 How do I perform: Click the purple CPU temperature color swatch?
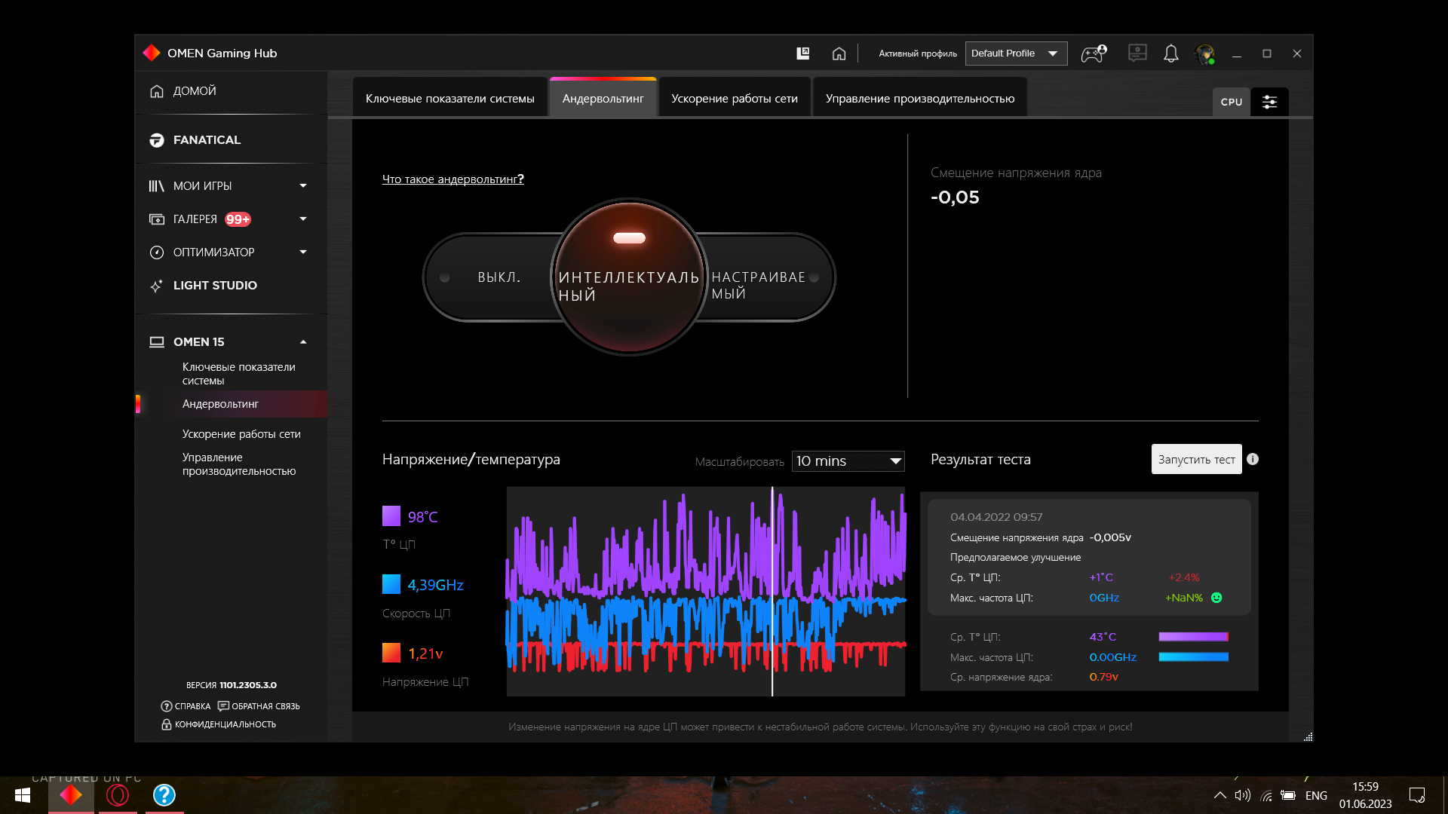point(391,516)
